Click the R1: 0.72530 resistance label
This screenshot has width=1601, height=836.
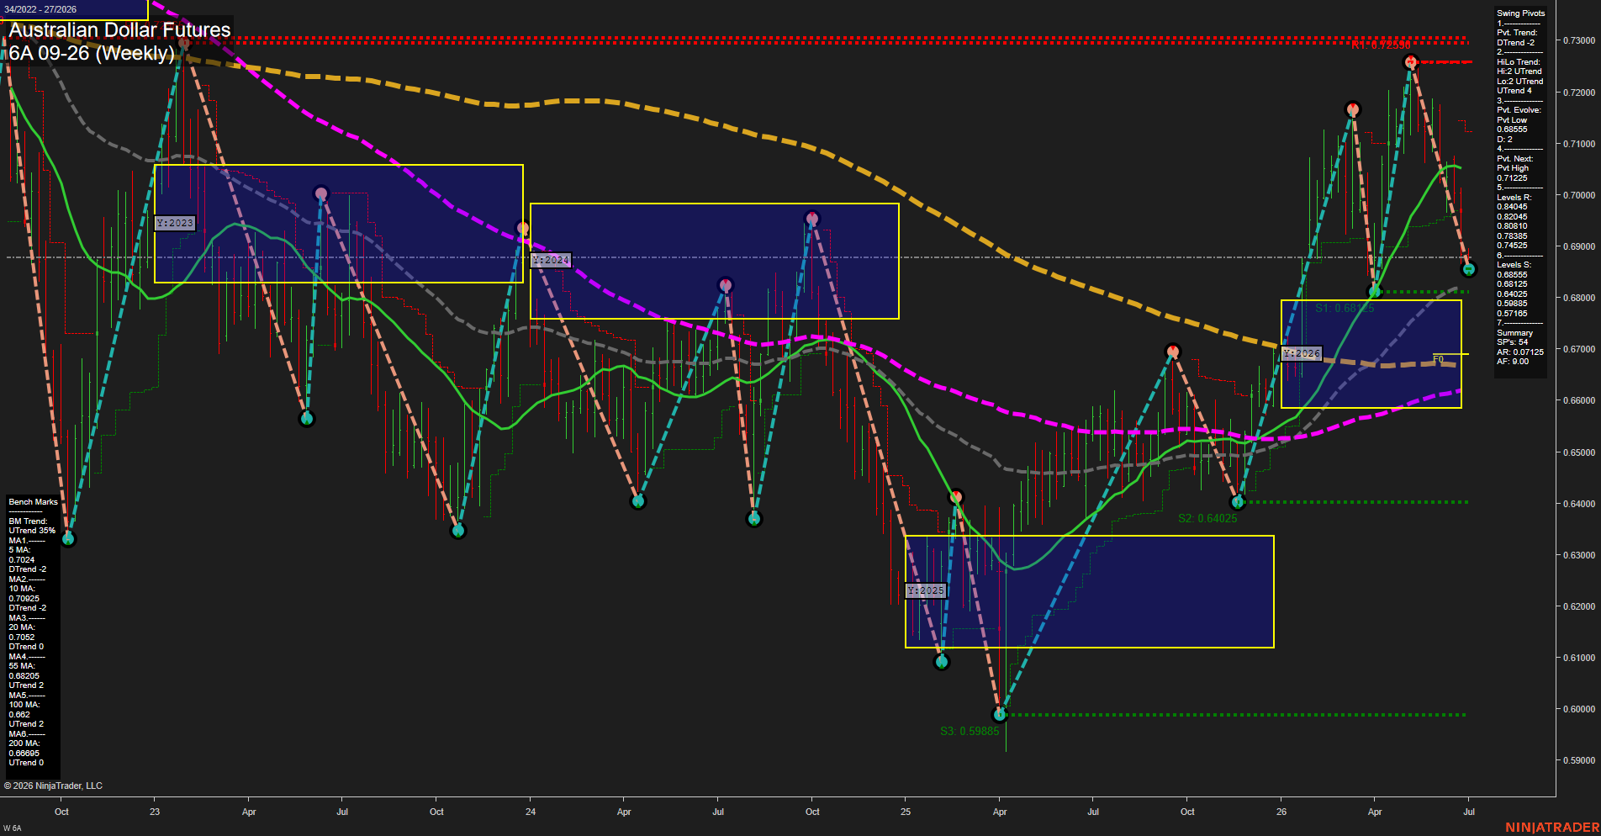pos(1382,45)
